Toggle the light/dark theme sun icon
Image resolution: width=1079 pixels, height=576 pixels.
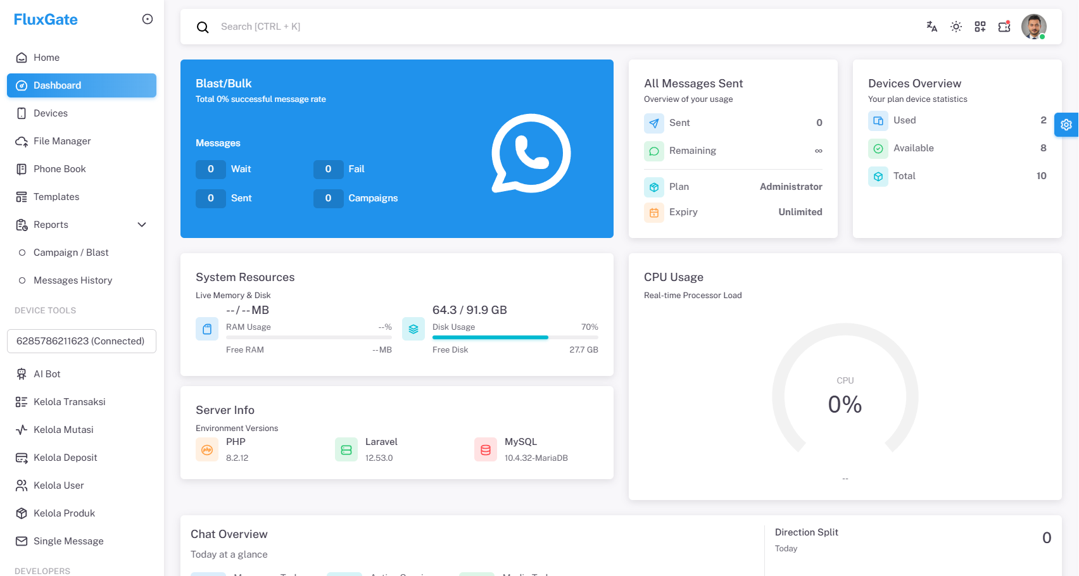[x=956, y=27]
